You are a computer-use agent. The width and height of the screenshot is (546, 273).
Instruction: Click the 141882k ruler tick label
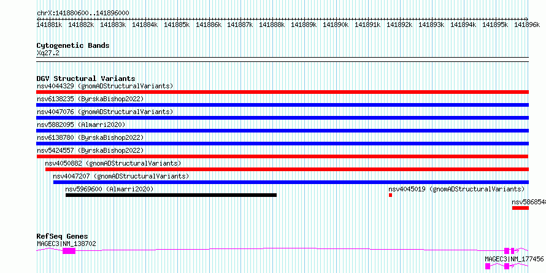pos(81,25)
